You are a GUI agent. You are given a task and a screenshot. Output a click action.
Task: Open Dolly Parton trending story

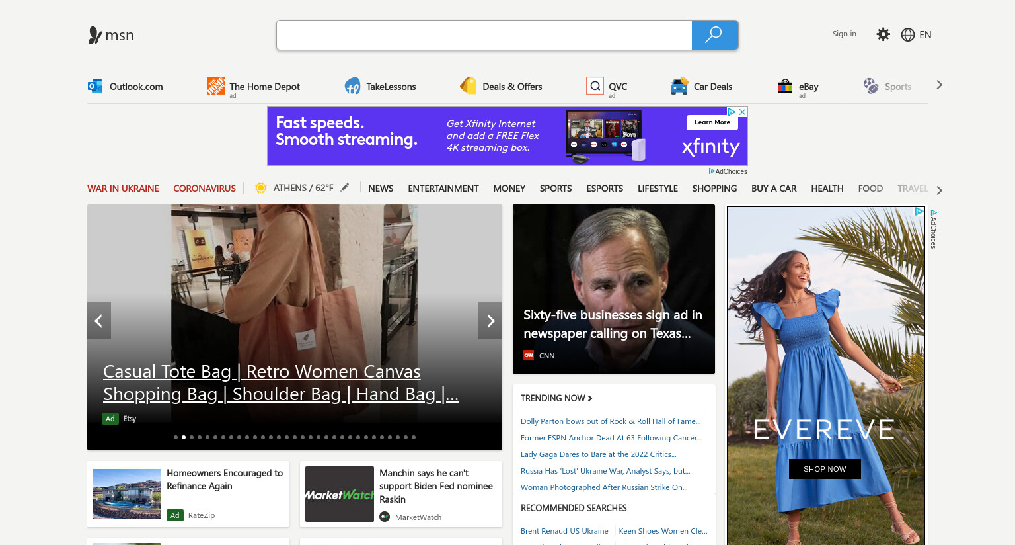click(x=611, y=421)
